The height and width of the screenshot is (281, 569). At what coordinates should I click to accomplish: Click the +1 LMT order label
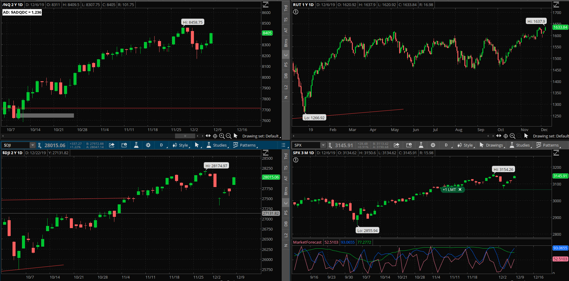point(449,189)
